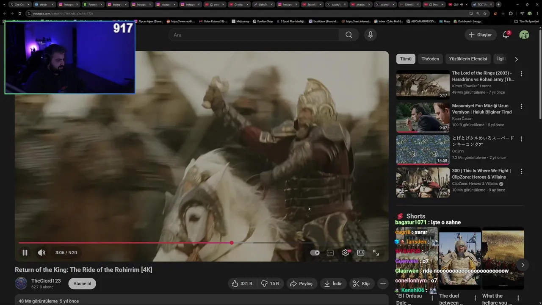Open the Haradrims vs Rohan army thumbnail

423,85
